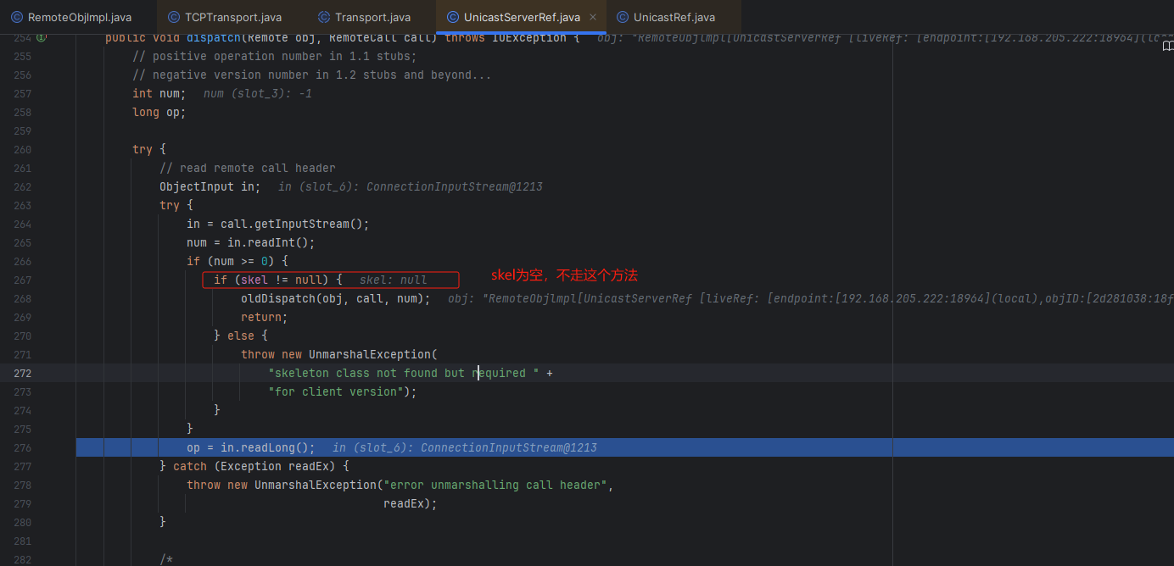Toggle breakpoint on line number 276
The width and height of the screenshot is (1174, 566).
[x=22, y=447]
